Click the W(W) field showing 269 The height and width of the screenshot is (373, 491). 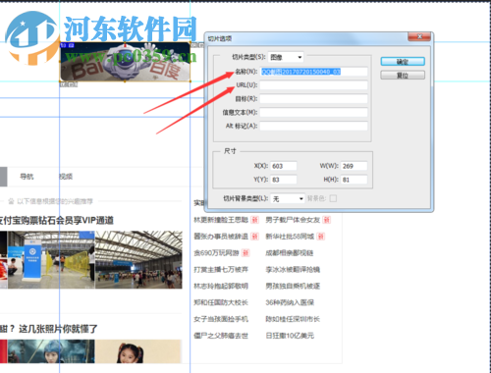click(354, 166)
